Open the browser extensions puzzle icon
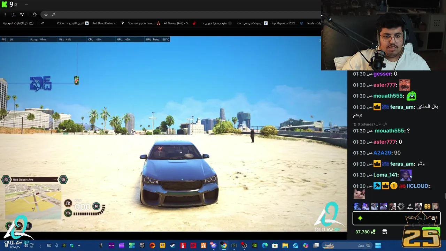This screenshot has width=446, height=251. pyautogui.click(x=34, y=15)
